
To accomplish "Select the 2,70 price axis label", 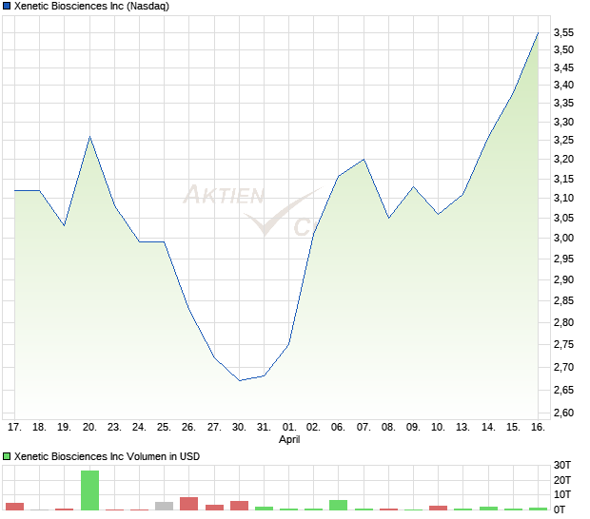I will (563, 367).
